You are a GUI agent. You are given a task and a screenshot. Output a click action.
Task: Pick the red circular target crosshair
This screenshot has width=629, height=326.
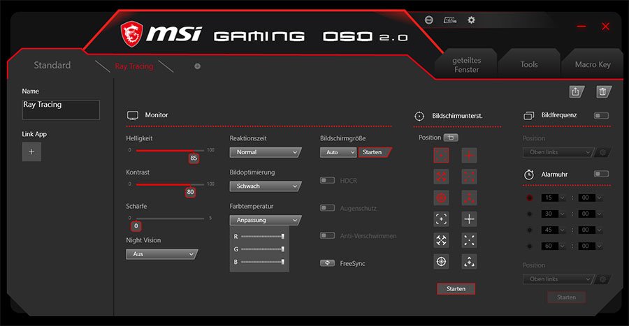pyautogui.click(x=441, y=198)
